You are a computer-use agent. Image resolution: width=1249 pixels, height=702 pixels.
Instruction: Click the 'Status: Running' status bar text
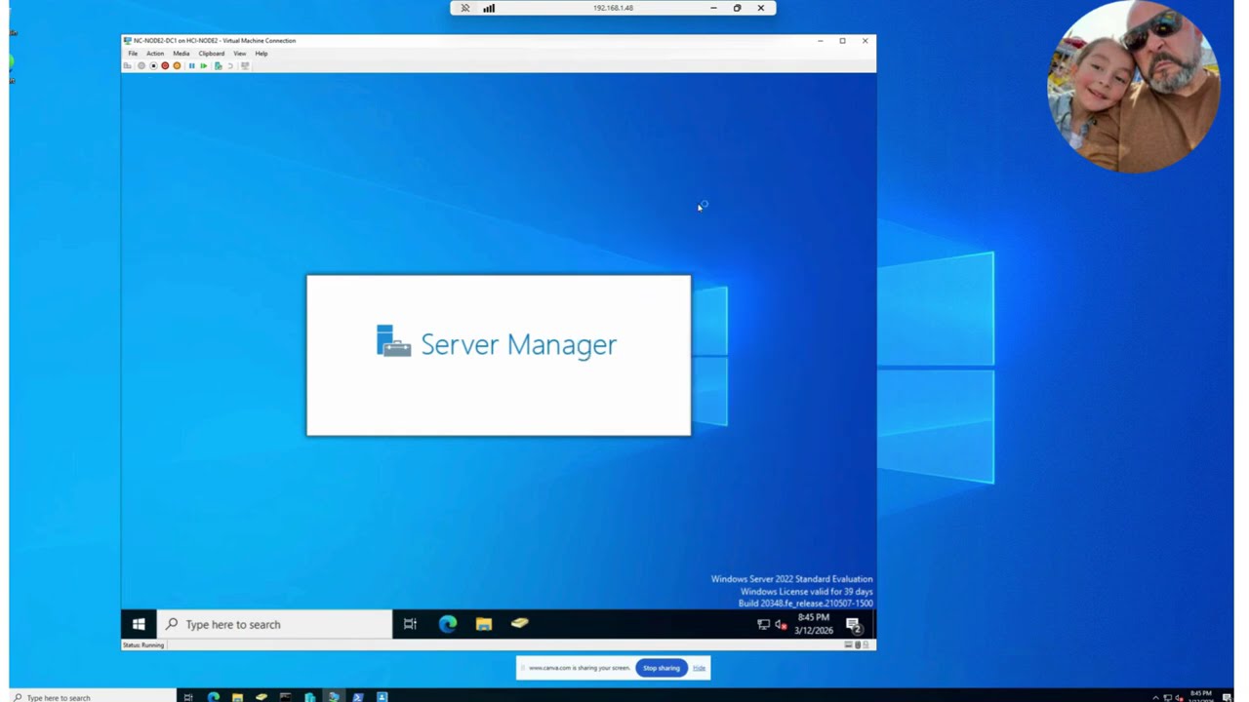click(x=143, y=644)
